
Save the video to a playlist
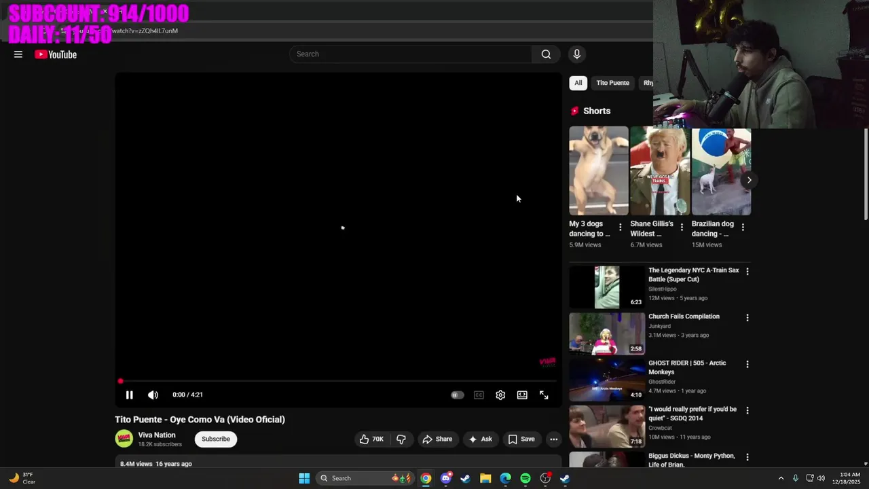click(521, 439)
